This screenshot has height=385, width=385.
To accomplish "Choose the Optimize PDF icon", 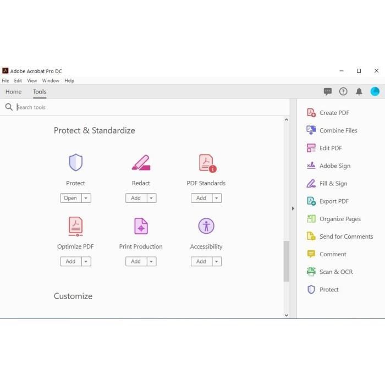I will click(x=76, y=227).
